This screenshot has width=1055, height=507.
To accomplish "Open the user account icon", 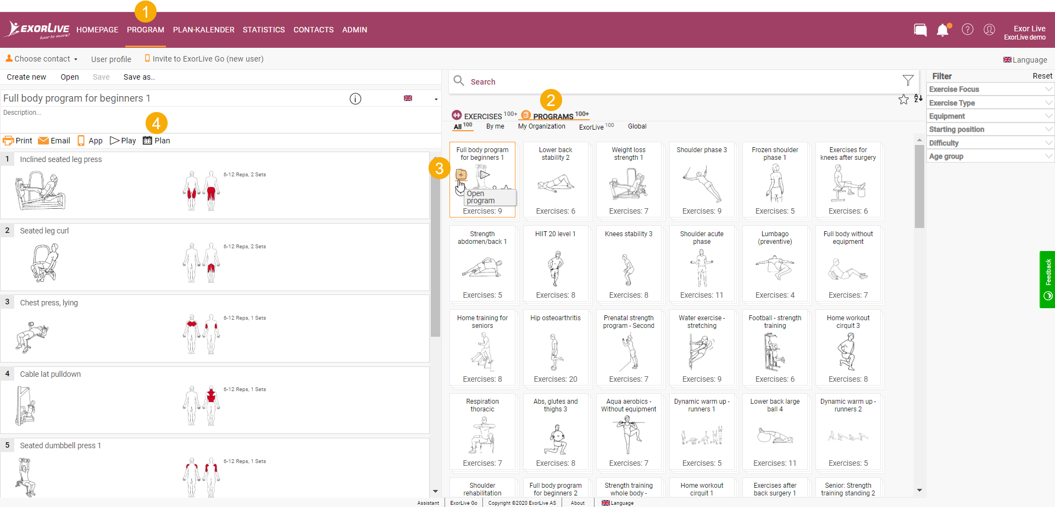I will [989, 30].
